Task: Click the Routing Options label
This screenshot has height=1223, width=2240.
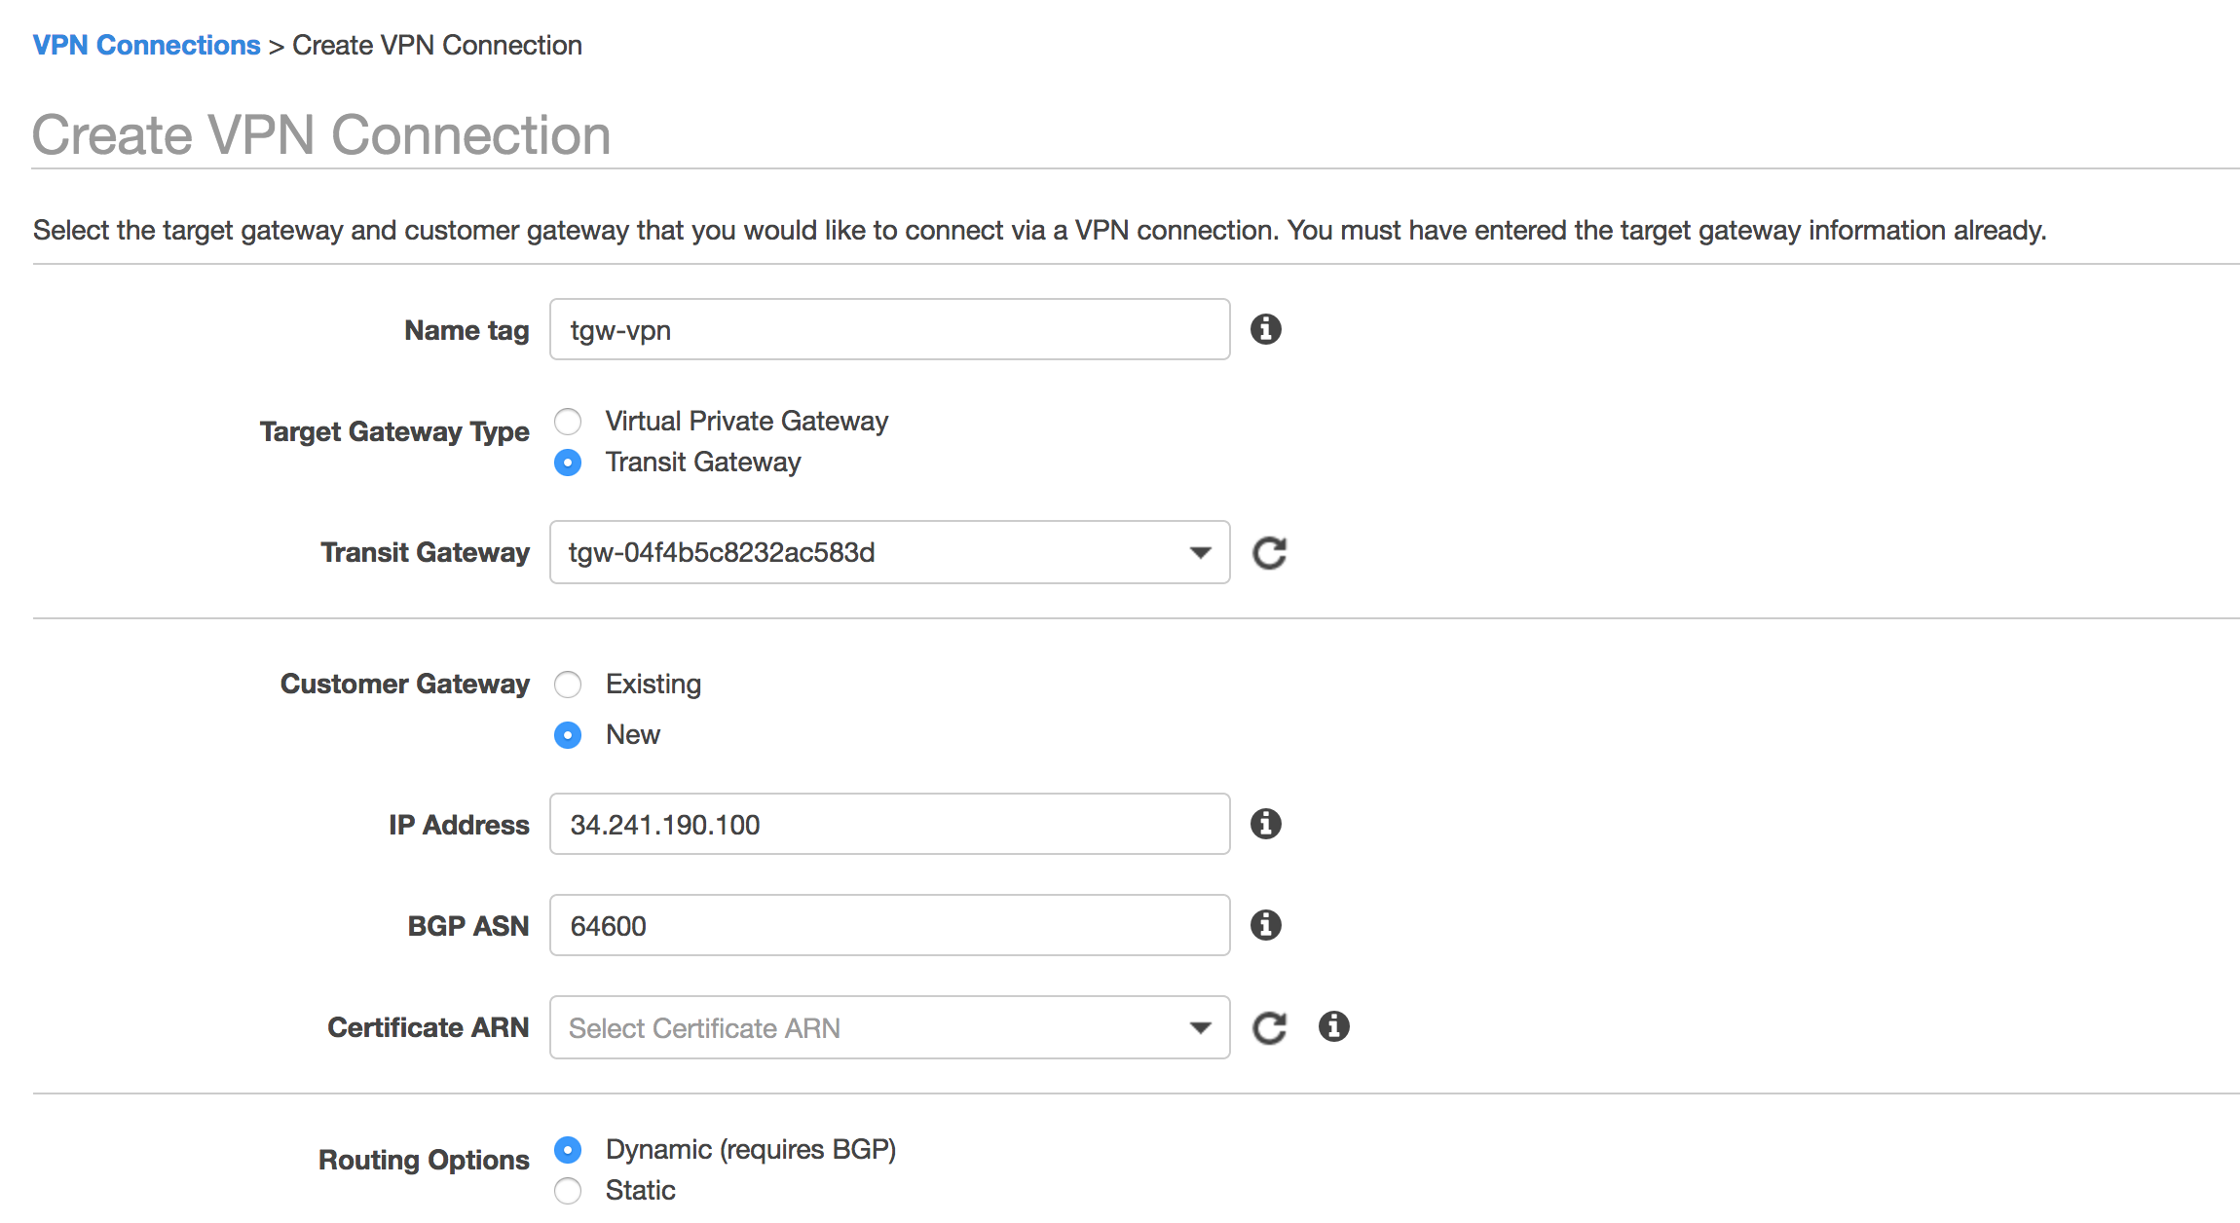Action: click(424, 1160)
